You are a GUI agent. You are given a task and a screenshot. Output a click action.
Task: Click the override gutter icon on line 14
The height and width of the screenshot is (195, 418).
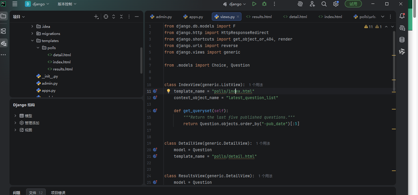(155, 111)
